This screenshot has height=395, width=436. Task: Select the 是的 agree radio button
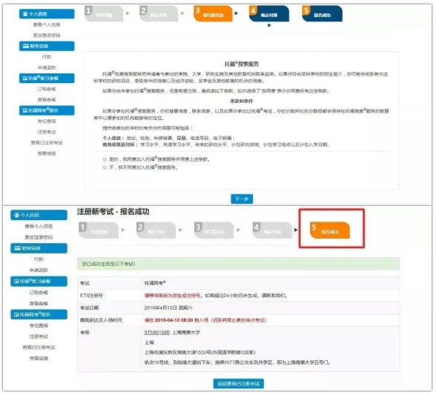[x=105, y=159]
